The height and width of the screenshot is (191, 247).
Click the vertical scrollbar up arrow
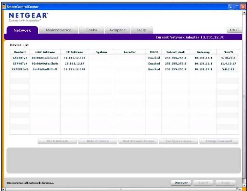click(x=244, y=12)
